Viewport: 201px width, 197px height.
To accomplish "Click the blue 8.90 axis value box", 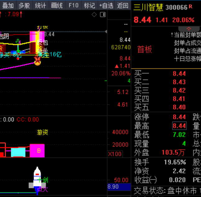I will (x=119, y=187).
